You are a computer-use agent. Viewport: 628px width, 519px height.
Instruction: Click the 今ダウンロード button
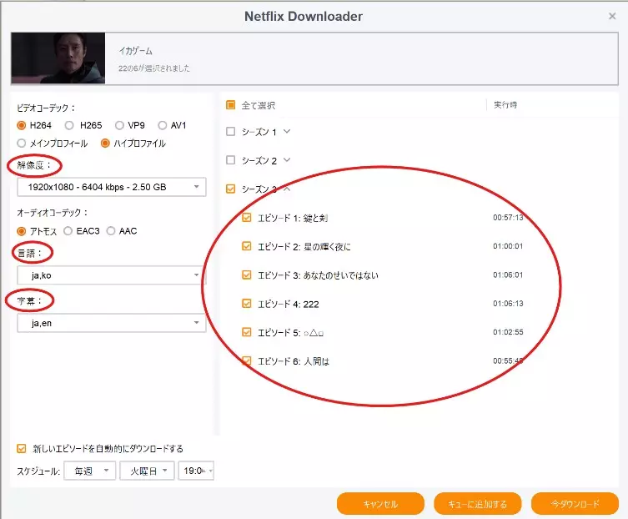point(575,504)
